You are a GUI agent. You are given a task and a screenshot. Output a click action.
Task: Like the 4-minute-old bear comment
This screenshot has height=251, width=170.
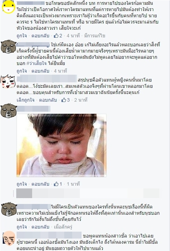(x=21, y=71)
